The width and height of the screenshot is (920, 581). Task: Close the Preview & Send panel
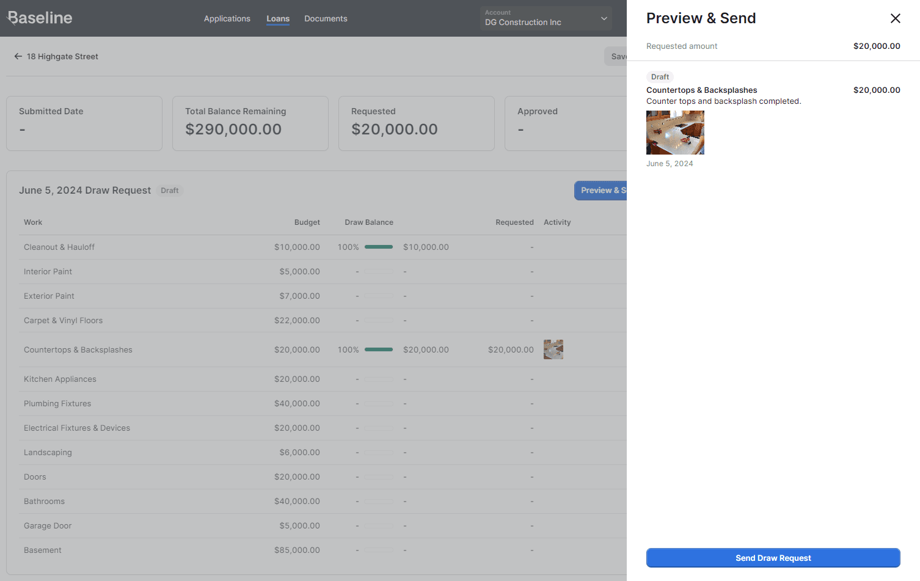(x=895, y=18)
